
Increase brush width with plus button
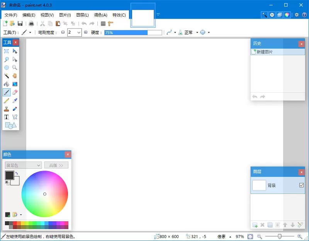click(x=86, y=32)
